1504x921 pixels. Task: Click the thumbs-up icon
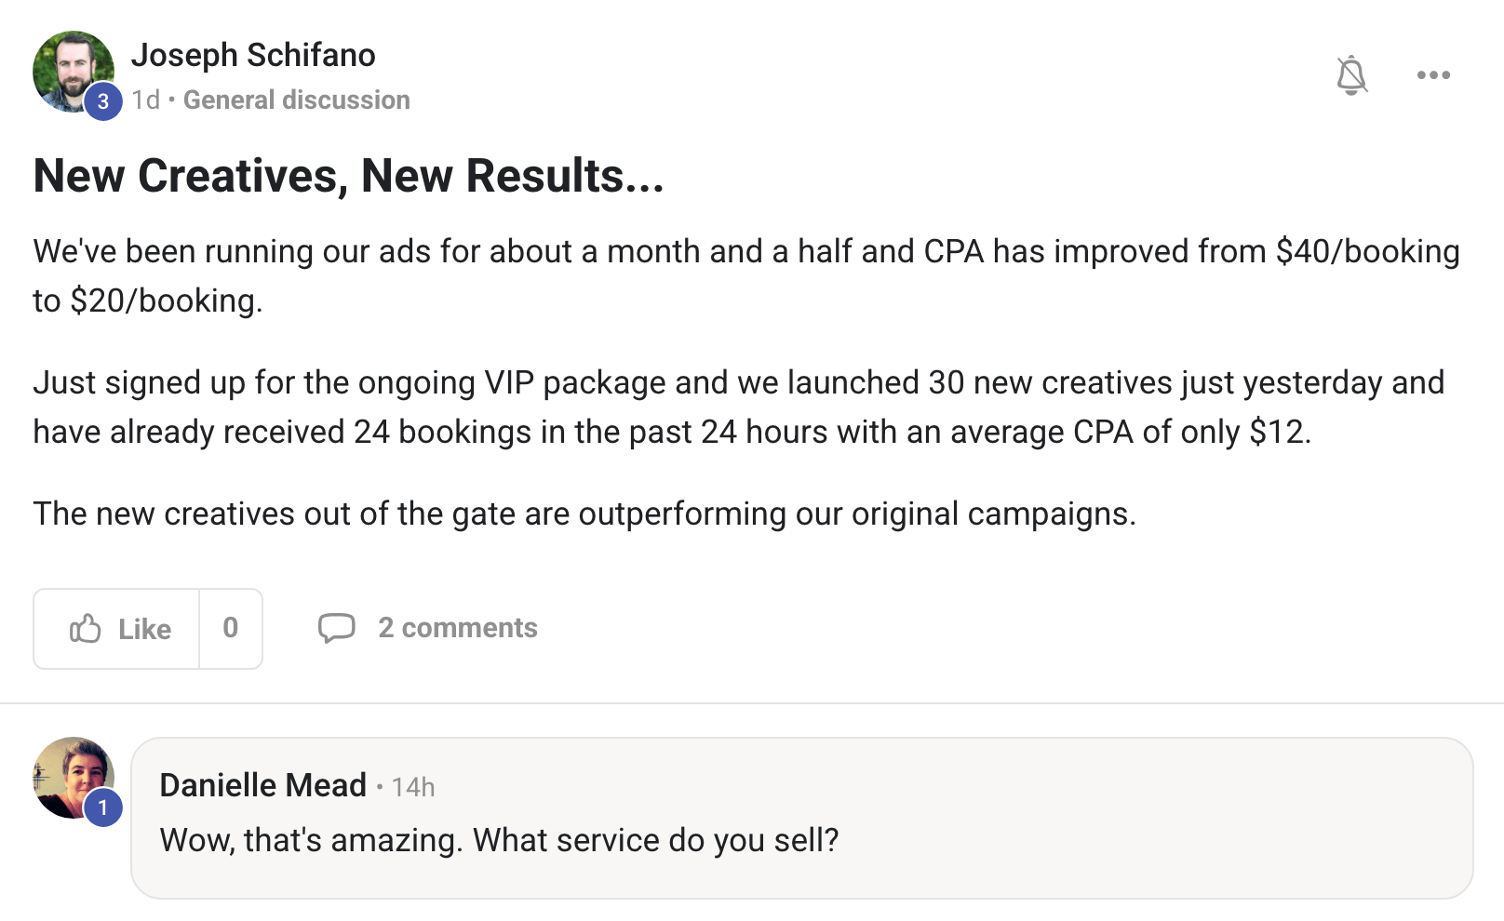tap(86, 629)
